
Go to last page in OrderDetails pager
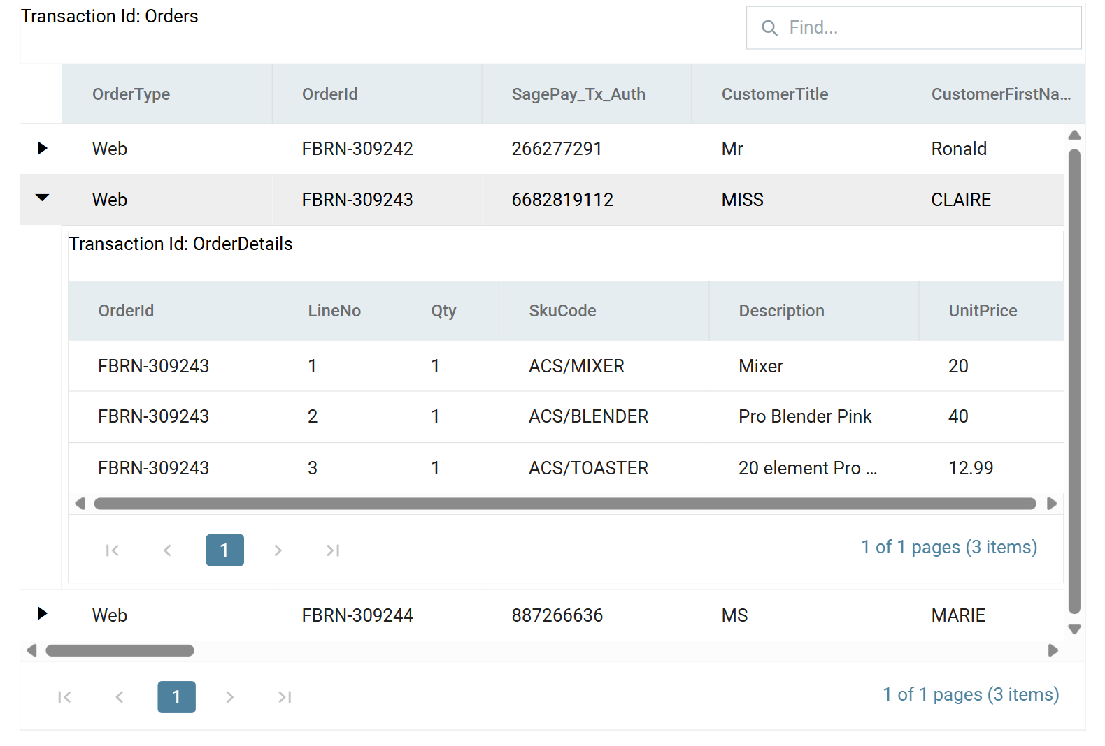[x=333, y=550]
